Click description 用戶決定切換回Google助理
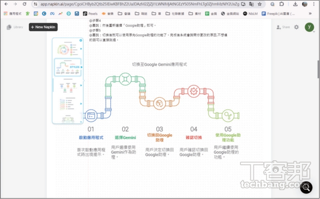320x199 pixels. [x=160, y=152]
